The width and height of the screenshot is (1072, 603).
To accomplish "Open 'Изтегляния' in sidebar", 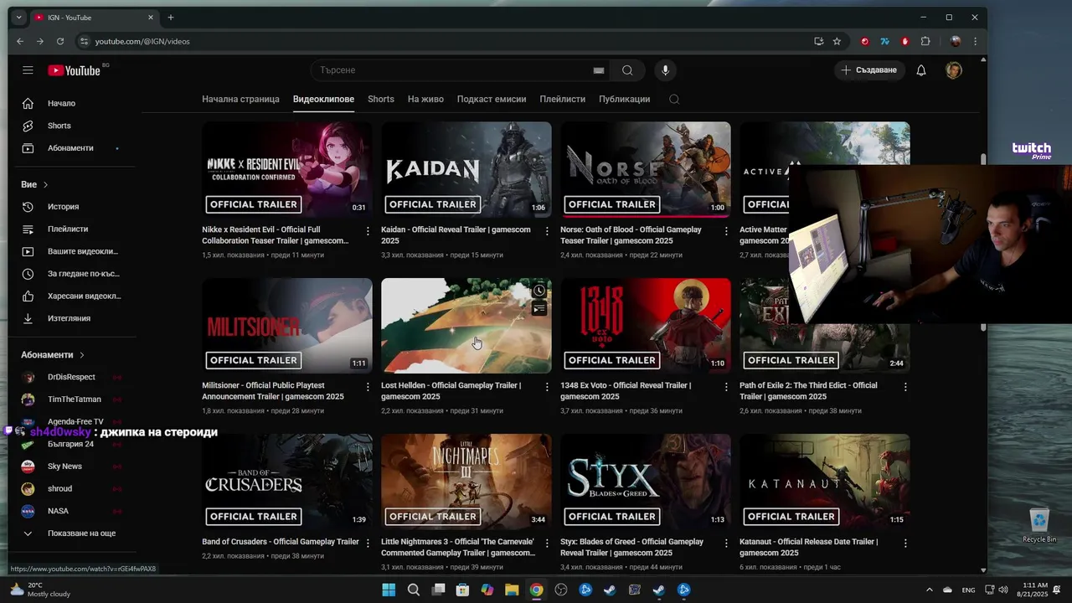I will coord(71,318).
